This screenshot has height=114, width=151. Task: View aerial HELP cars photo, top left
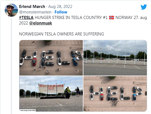click(x=51, y=58)
